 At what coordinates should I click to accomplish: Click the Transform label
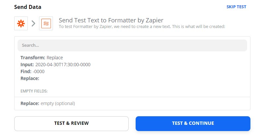(x=33, y=58)
